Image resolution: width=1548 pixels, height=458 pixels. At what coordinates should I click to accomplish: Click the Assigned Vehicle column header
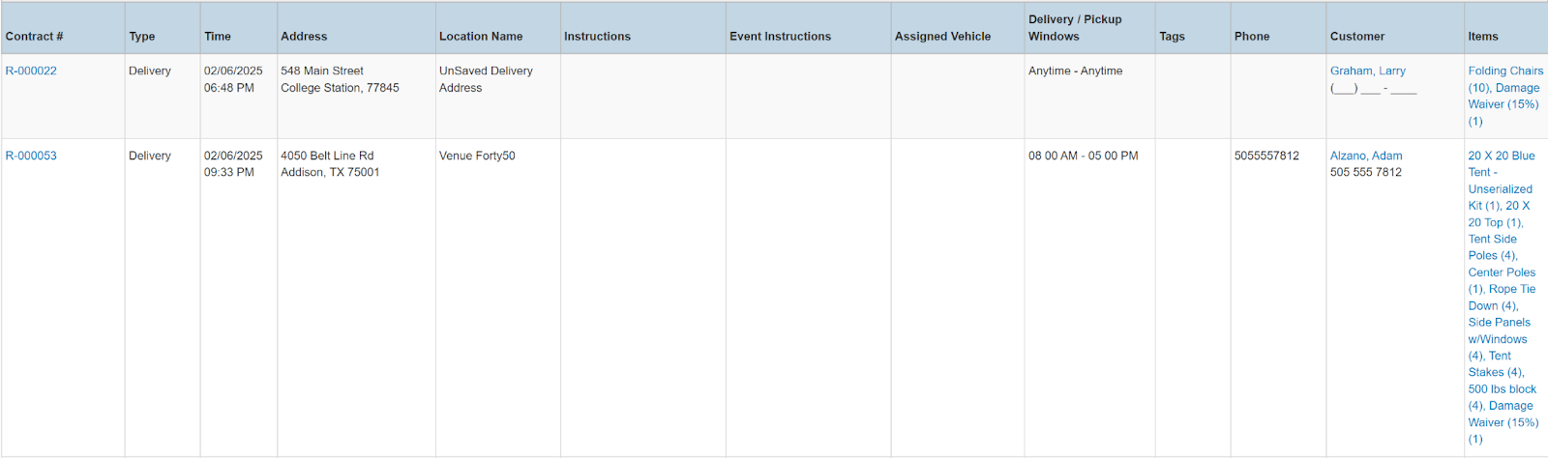pos(942,37)
